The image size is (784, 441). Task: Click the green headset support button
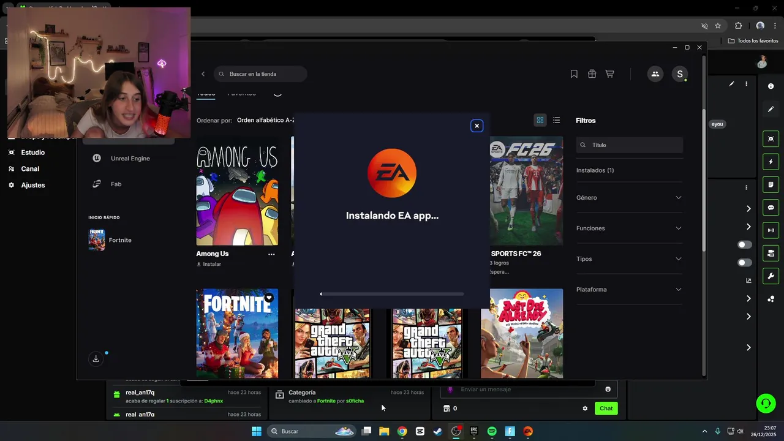pyautogui.click(x=766, y=403)
